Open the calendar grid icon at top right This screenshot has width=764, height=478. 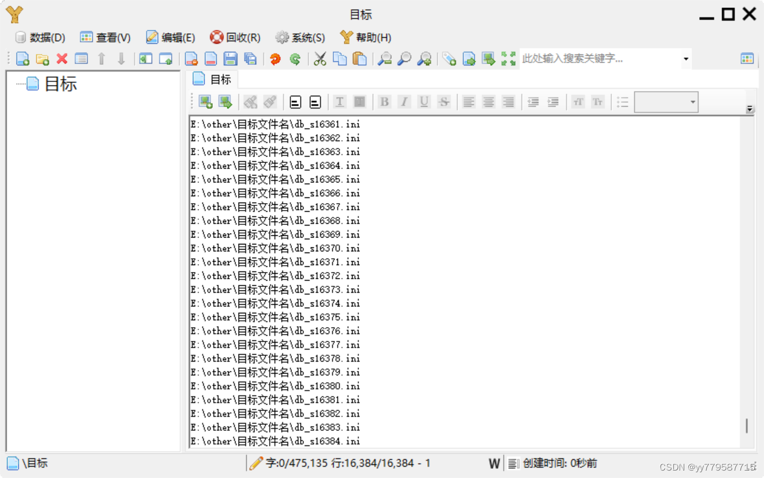[747, 59]
